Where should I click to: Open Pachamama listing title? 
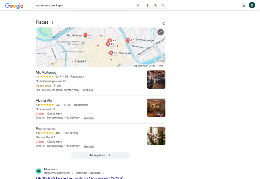click(x=46, y=129)
